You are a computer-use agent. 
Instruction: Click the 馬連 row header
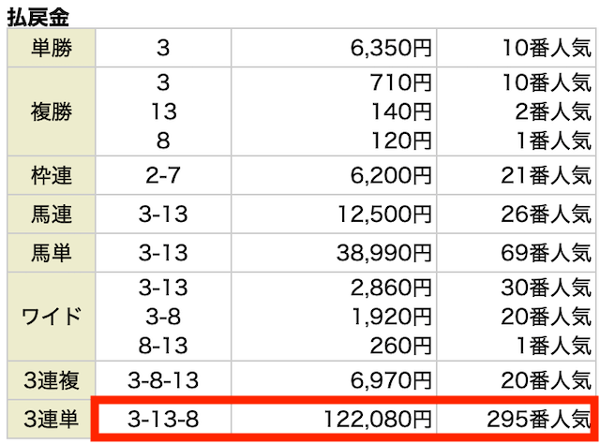click(x=52, y=213)
